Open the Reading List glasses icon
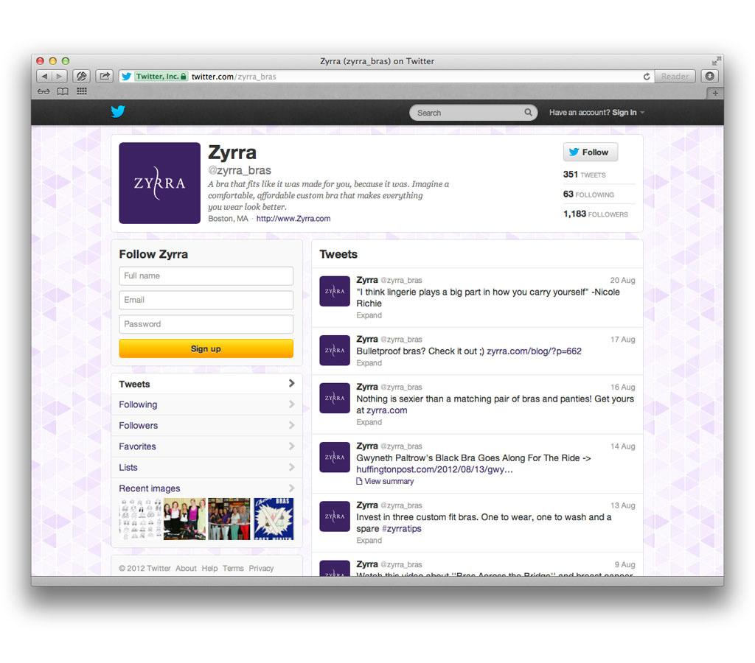This screenshot has height=663, width=755. 44,91
